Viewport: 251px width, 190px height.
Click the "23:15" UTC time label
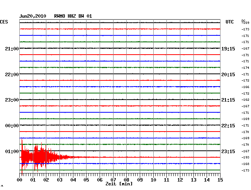(228, 151)
